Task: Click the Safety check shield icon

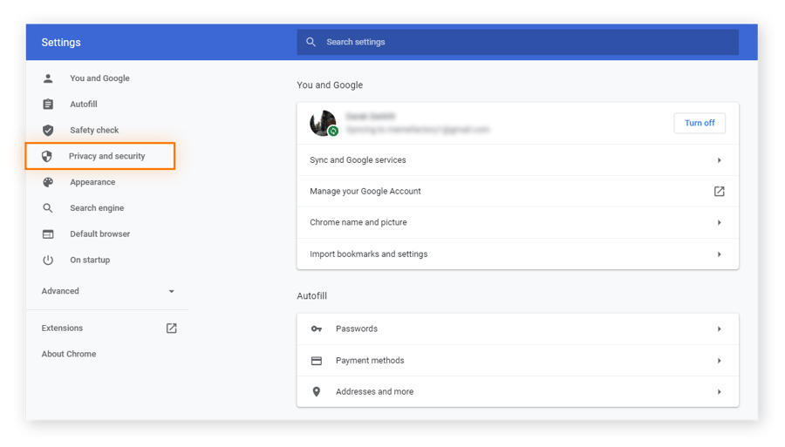Action: pyautogui.click(x=48, y=130)
